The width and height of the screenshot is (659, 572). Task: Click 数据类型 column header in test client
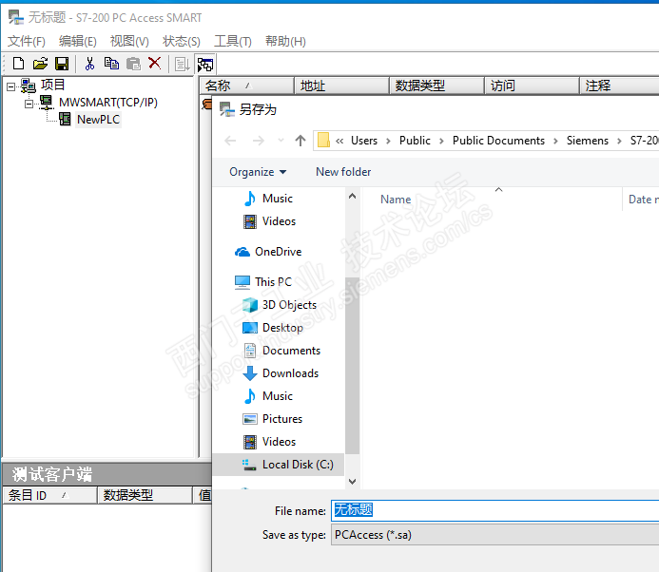145,496
